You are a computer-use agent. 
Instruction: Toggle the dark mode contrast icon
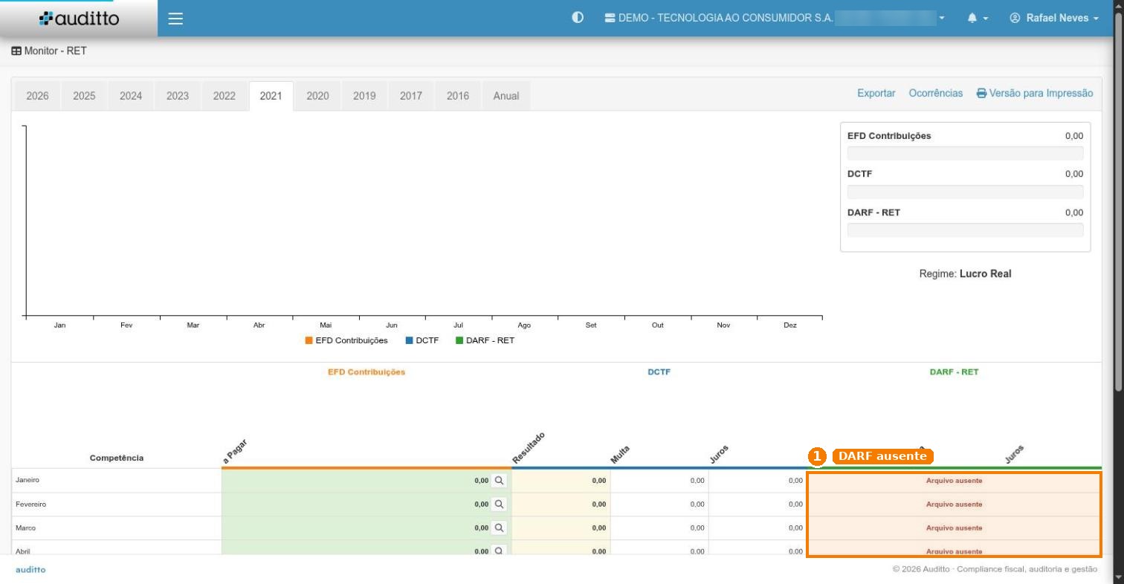point(578,18)
